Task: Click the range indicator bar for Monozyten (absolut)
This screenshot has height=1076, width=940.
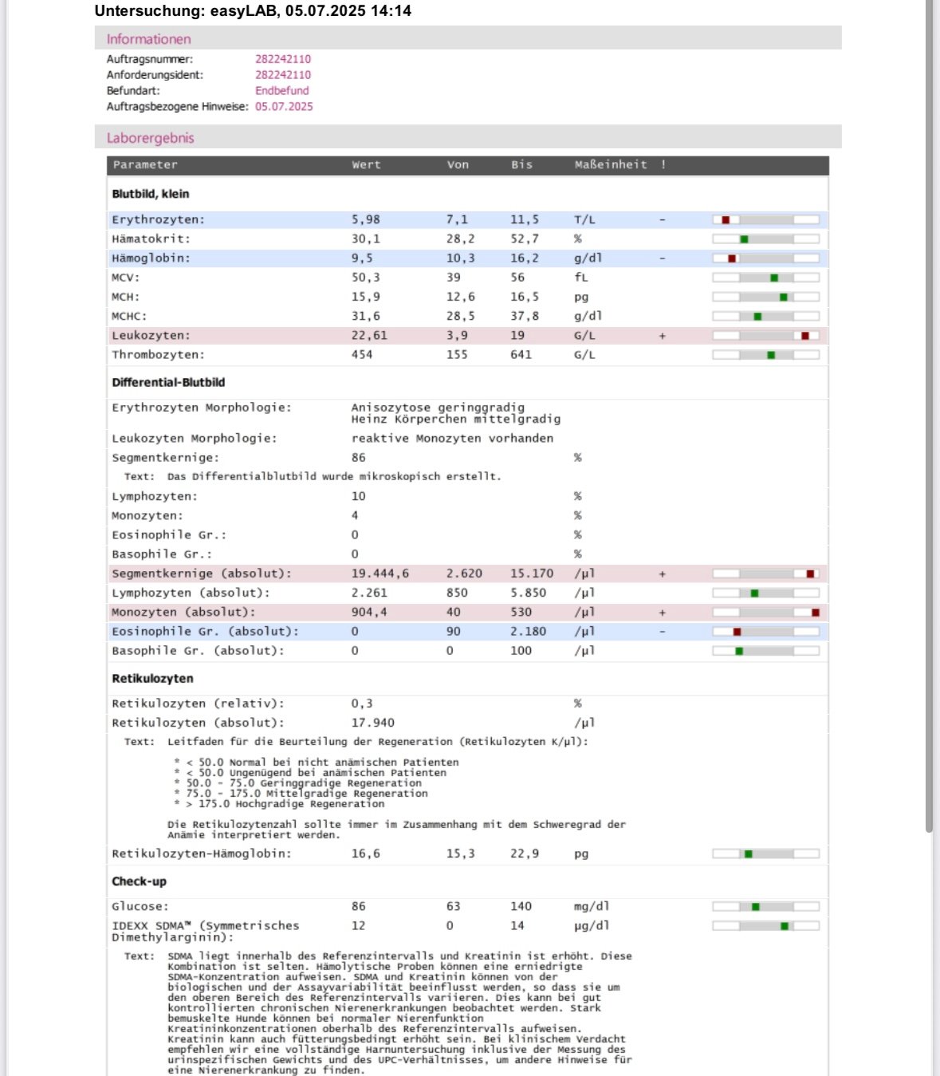Action: (x=765, y=613)
